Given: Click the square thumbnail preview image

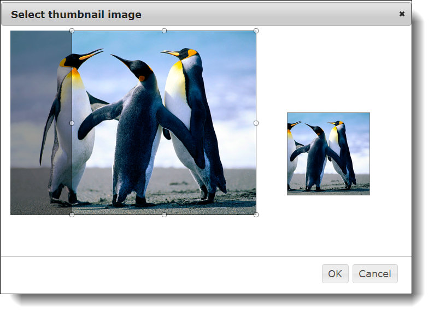Looking at the screenshot, I should 329,154.
